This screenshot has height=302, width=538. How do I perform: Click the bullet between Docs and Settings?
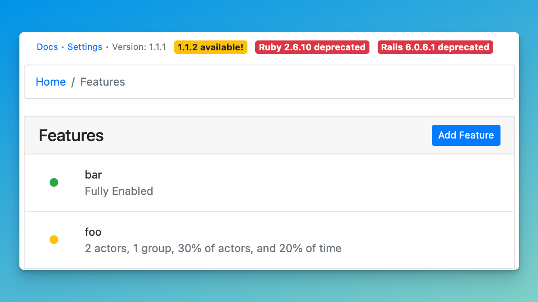[x=63, y=47]
